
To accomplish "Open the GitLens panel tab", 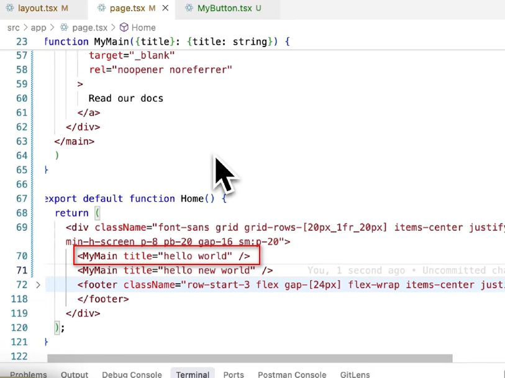I will coord(355,374).
